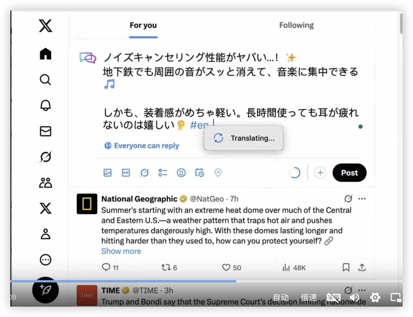Screen dimensions: 413x317
Task: Open More (circled dots) in sidebar
Action: (x=46, y=260)
